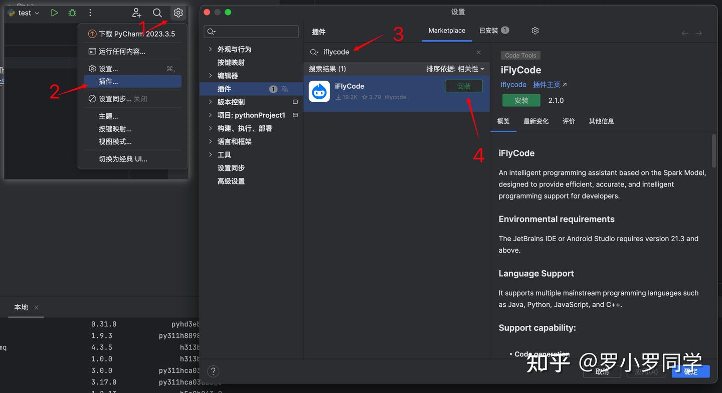The height and width of the screenshot is (393, 722).
Task: Open the 插件主页 homepage link
Action: tap(547, 84)
